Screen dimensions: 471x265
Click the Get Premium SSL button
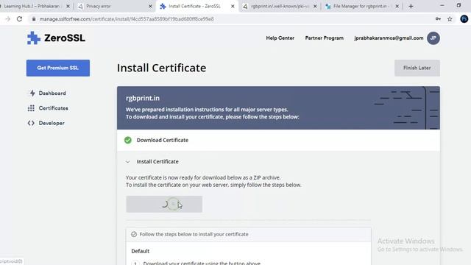(x=58, y=68)
